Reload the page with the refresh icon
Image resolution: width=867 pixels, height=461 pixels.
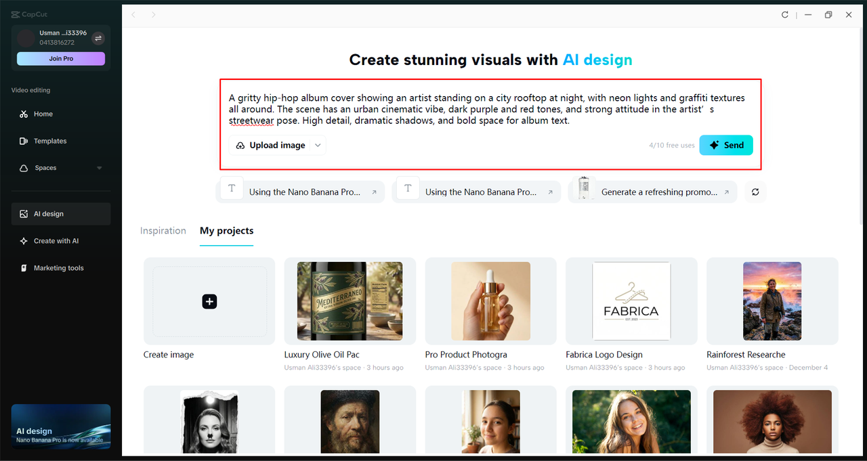pos(784,14)
